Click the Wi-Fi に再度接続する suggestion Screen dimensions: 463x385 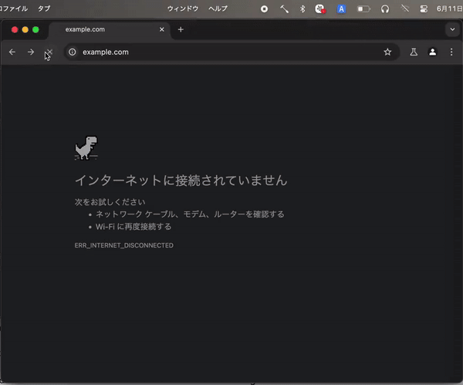point(133,227)
